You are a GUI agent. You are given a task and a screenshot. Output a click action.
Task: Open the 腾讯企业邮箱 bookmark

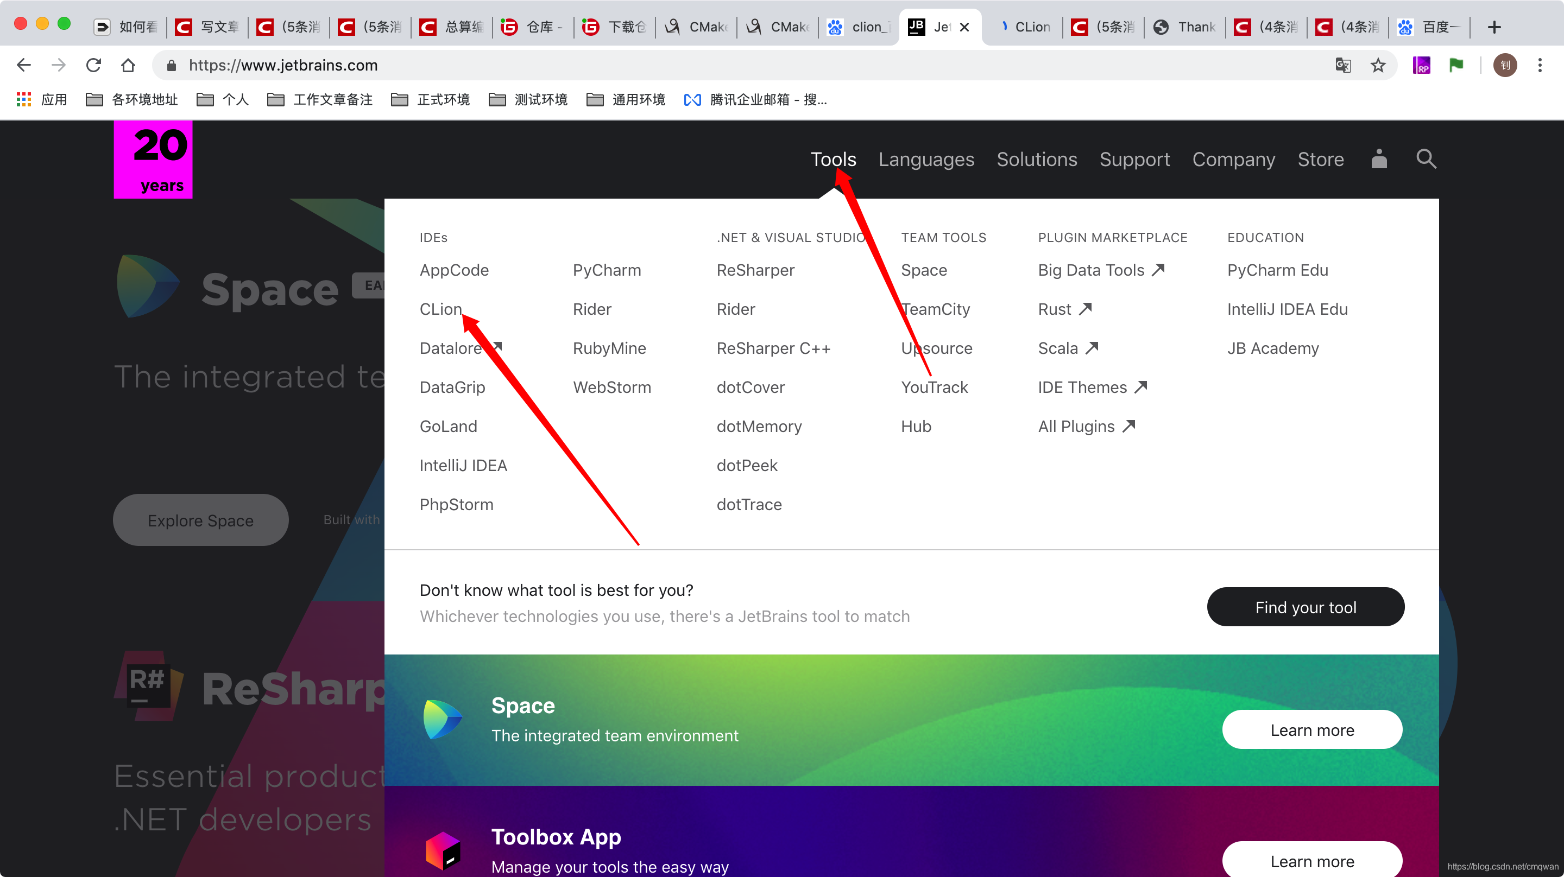tap(755, 99)
